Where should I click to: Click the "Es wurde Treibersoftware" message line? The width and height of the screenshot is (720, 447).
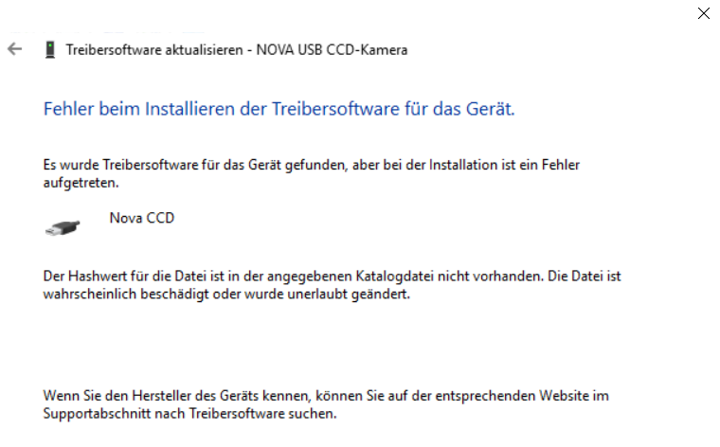pos(311,165)
